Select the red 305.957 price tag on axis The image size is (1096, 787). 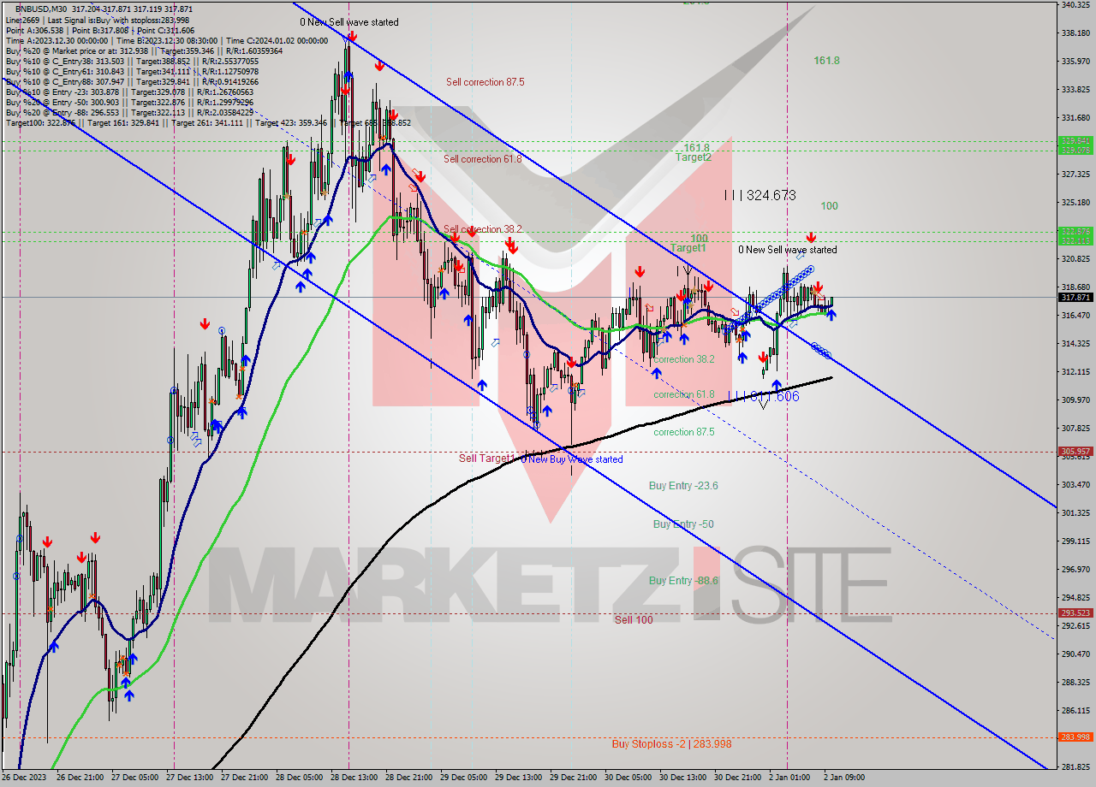pos(1075,452)
